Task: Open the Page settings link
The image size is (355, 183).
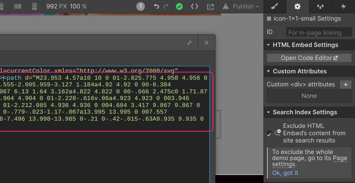Action: (310, 161)
